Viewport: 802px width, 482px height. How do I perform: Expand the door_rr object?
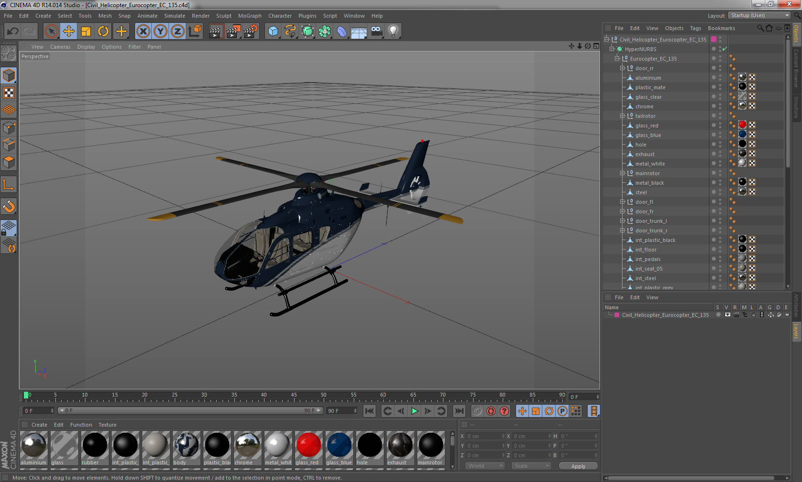click(x=622, y=68)
